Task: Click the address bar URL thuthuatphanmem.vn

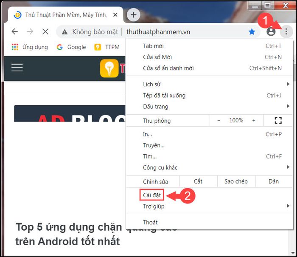Action: coord(158,32)
